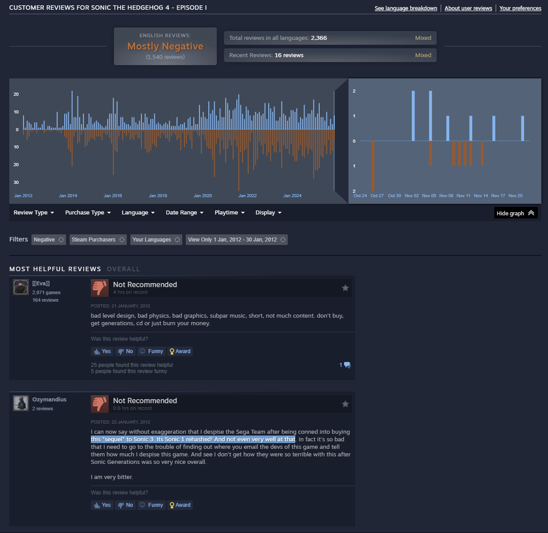Vote Yes helpful on Ozymandius's review
The width and height of the screenshot is (548, 533).
(x=102, y=505)
